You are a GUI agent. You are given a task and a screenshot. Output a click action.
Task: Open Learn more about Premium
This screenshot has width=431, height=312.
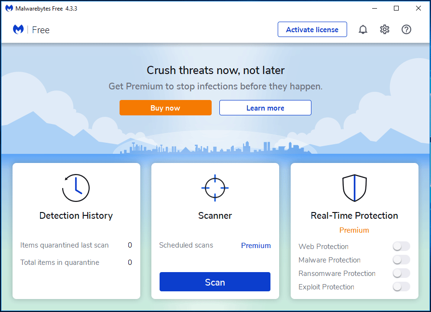(x=265, y=108)
